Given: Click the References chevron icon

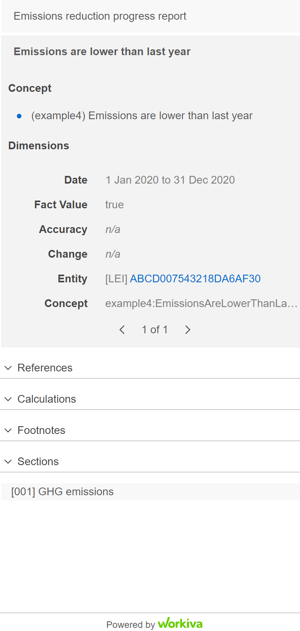Looking at the screenshot, I should click(x=8, y=368).
